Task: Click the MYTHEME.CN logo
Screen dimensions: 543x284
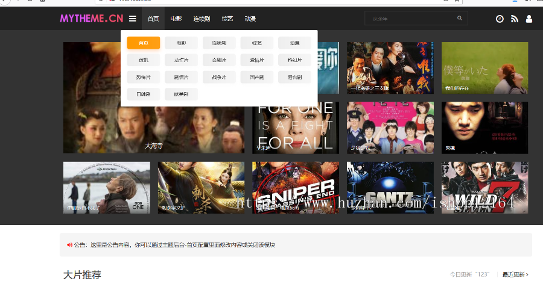Action: click(92, 18)
